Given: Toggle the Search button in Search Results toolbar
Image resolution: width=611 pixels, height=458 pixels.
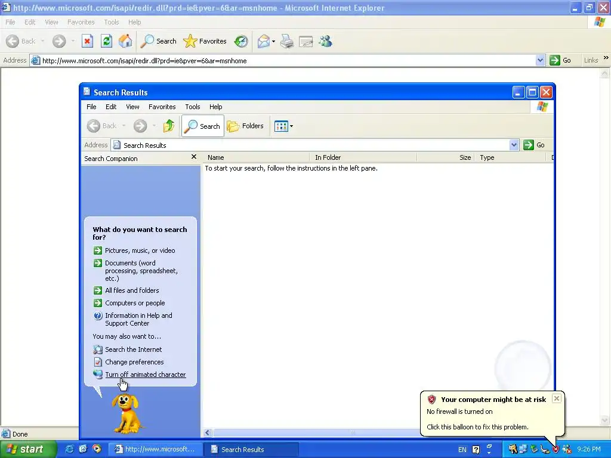Looking at the screenshot, I should (x=203, y=126).
